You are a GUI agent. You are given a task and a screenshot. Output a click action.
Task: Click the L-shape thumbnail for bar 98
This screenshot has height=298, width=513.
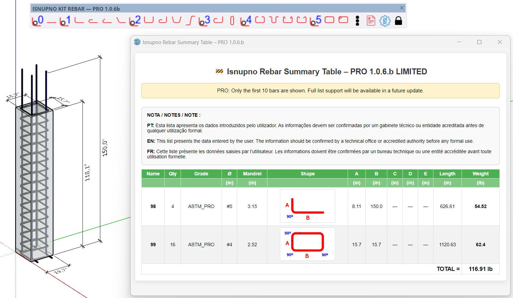point(307,206)
